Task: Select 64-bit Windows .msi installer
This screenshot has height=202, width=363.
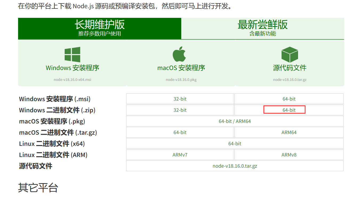Action: (x=289, y=99)
